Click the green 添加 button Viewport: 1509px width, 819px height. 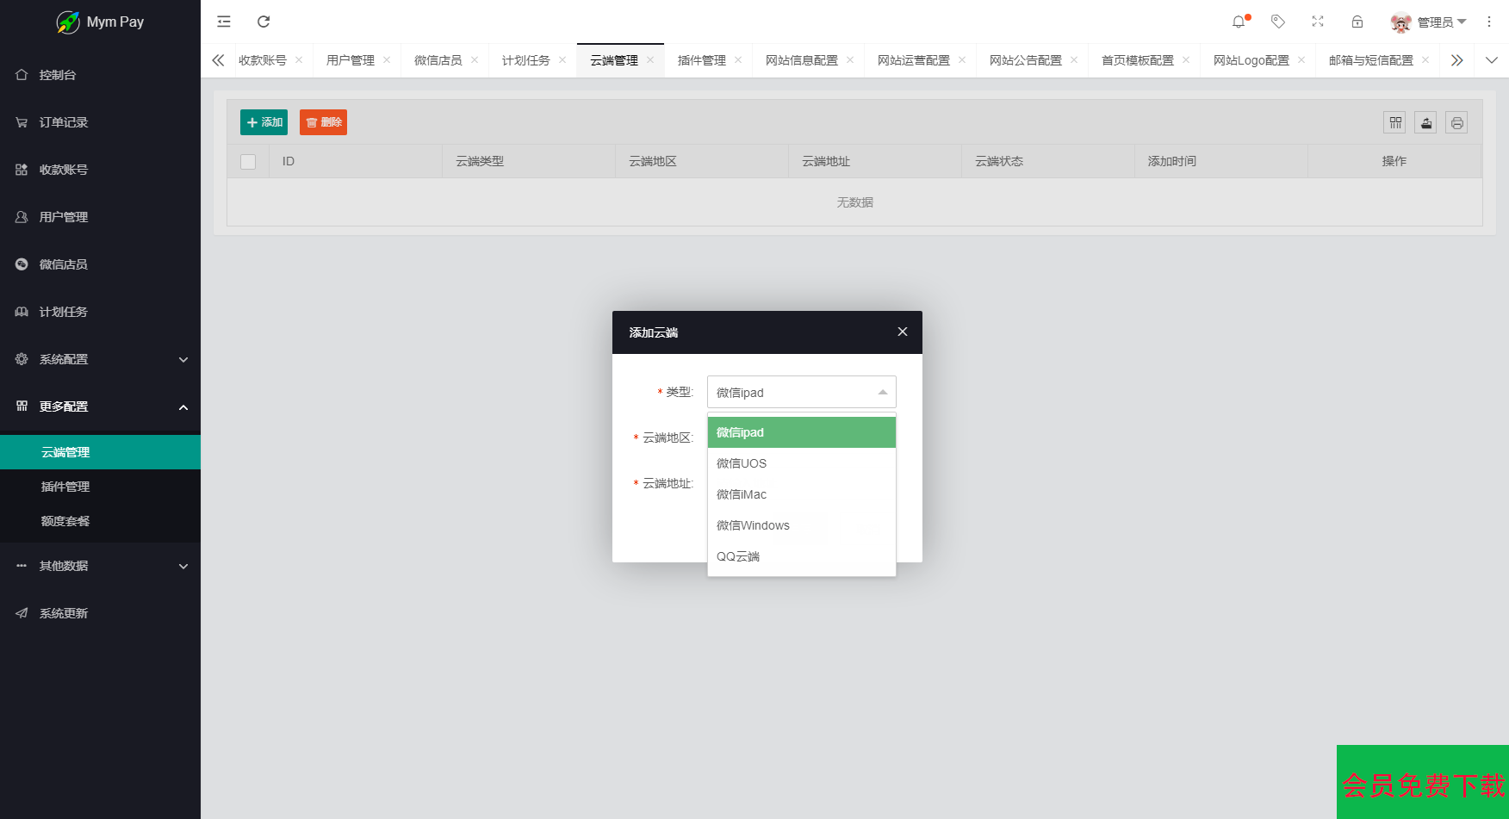[x=264, y=122]
